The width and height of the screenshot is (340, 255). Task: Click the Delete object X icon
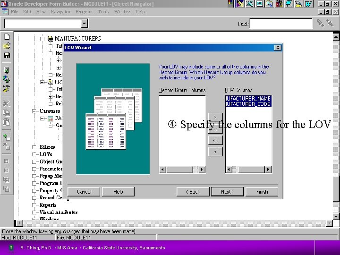[x=7, y=146]
